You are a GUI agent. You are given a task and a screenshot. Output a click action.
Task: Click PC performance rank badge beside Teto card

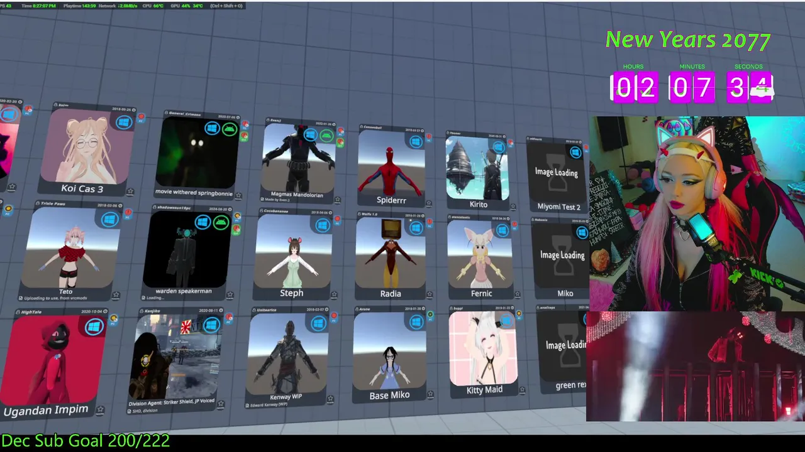(128, 213)
